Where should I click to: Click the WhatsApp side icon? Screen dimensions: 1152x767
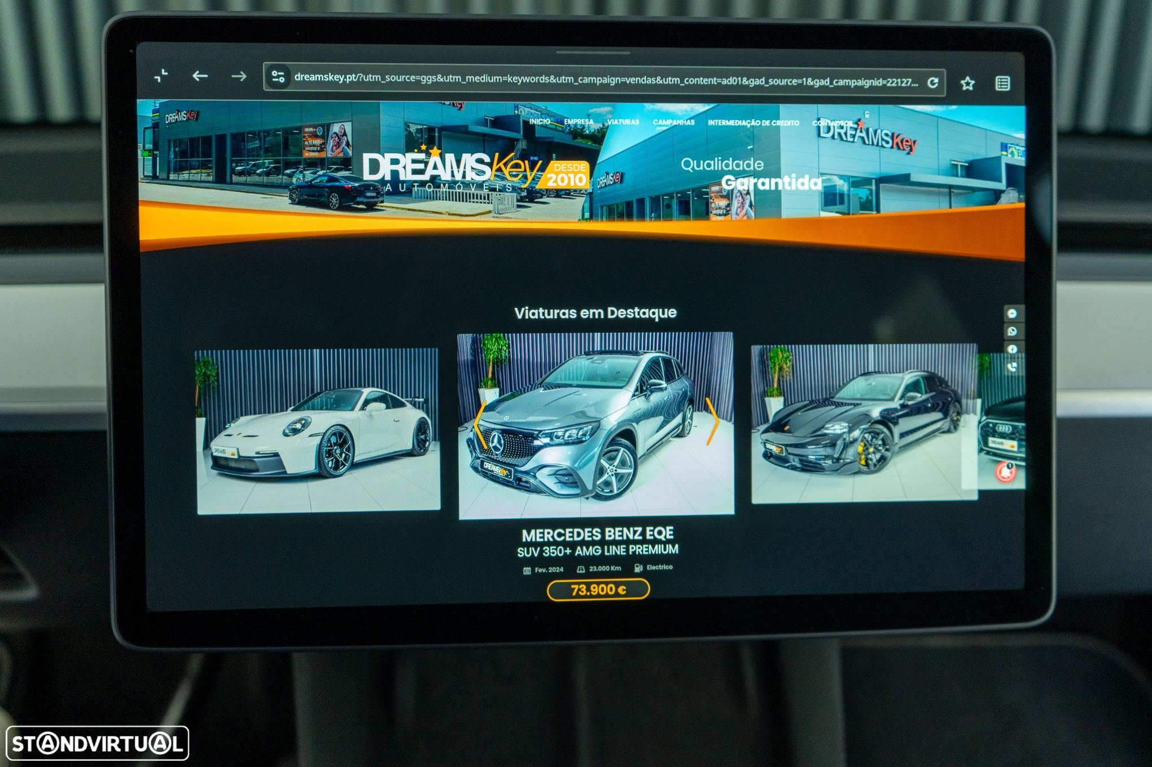click(1012, 332)
